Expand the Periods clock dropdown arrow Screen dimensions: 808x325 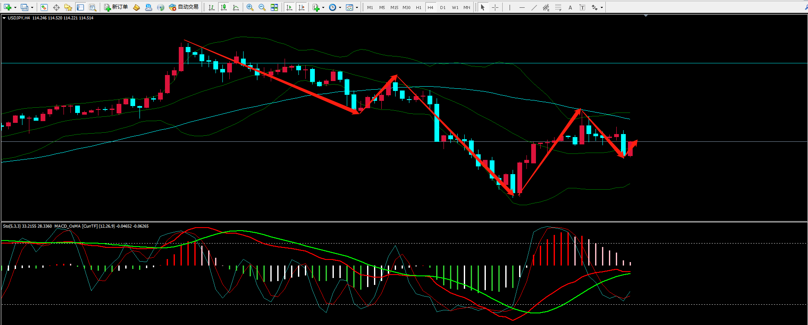tap(340, 7)
